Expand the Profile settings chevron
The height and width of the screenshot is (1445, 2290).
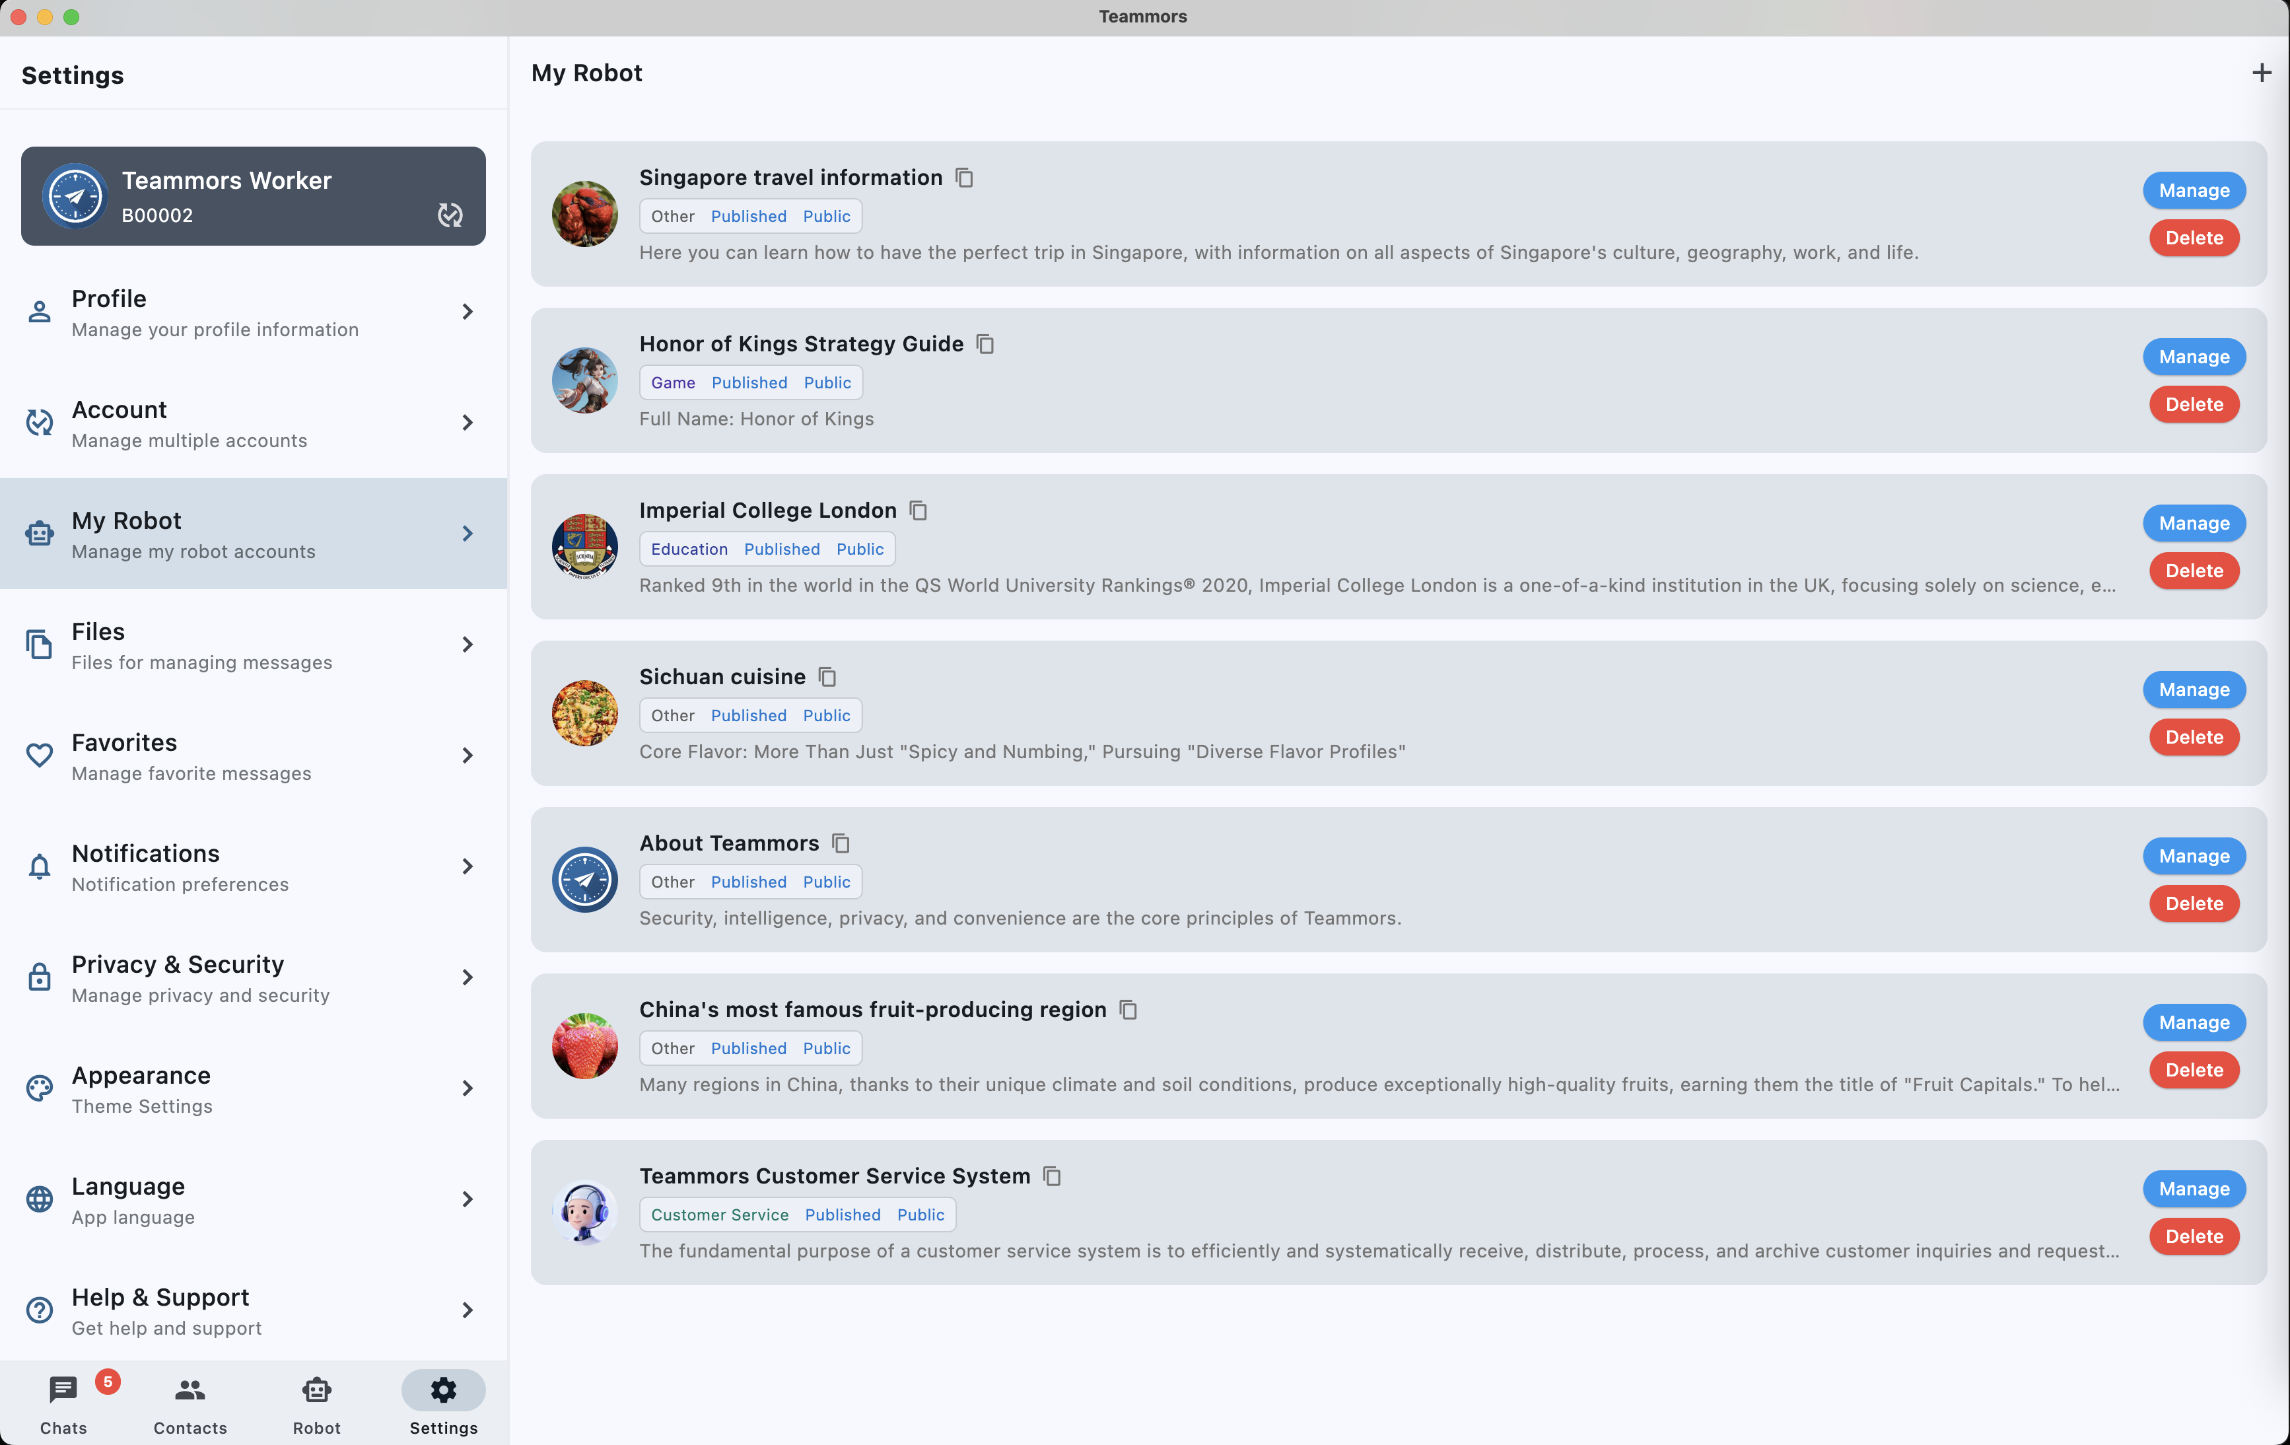(467, 312)
